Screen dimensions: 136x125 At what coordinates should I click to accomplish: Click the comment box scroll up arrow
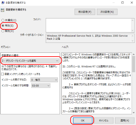pos(133,20)
